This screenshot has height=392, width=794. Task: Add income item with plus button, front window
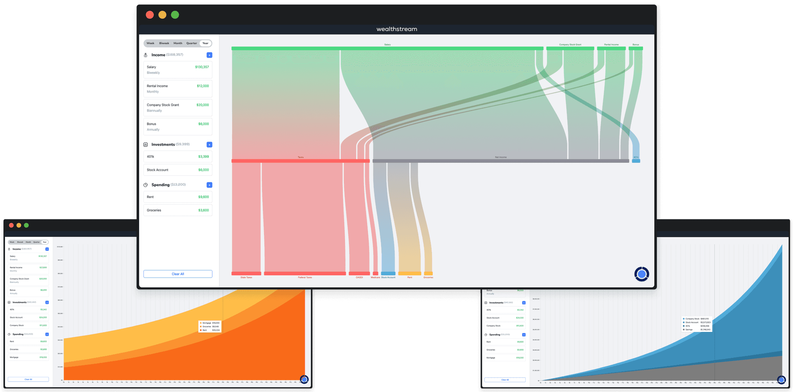[x=209, y=55]
